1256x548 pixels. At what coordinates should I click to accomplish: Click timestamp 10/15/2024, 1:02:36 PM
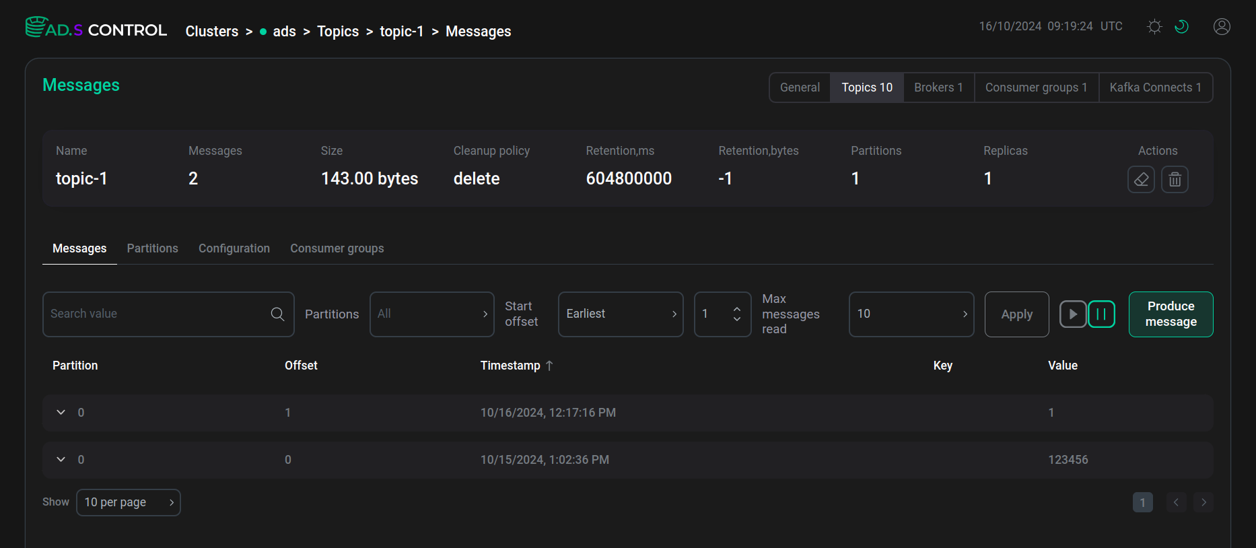545,460
